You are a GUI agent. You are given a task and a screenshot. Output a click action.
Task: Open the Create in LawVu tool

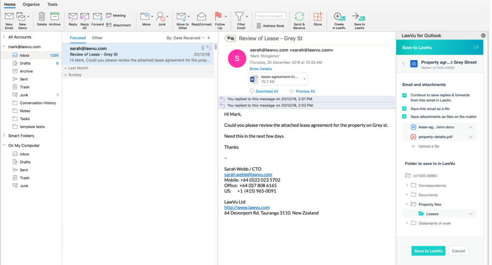pyautogui.click(x=339, y=19)
